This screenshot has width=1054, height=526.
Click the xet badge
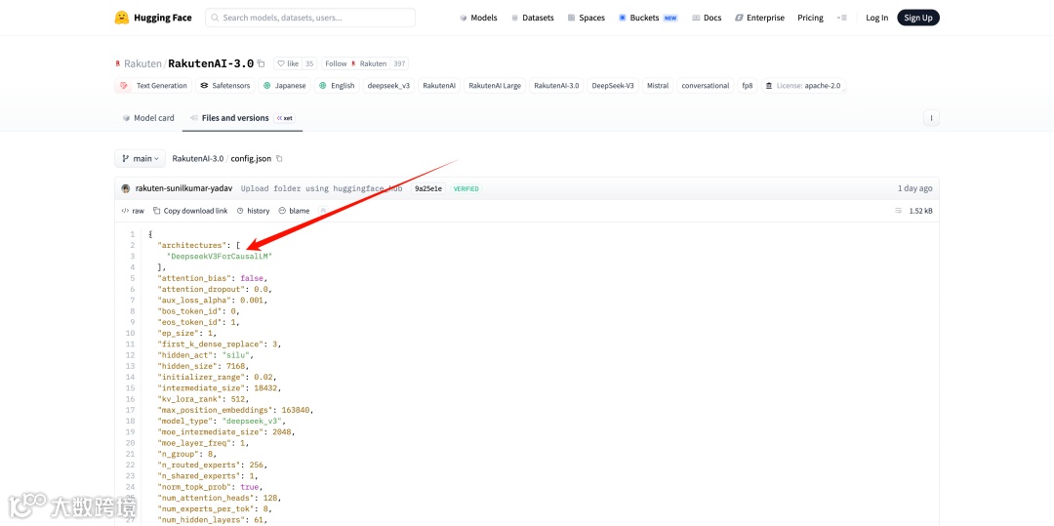pyautogui.click(x=284, y=117)
